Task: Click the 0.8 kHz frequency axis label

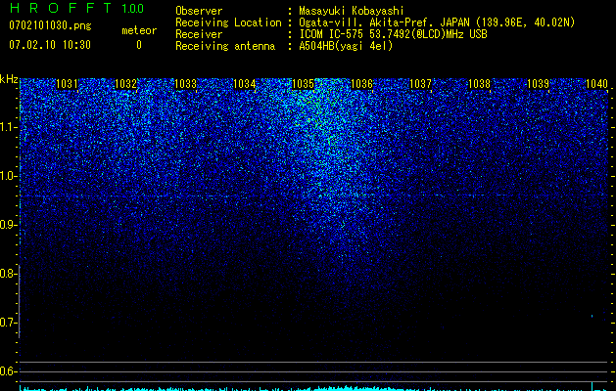Action: pyautogui.click(x=8, y=274)
